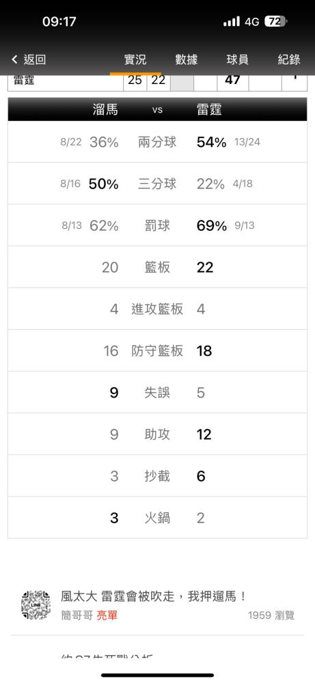Tap the 1959 瀏覽 view count
This screenshot has height=683, width=315.
271,615
